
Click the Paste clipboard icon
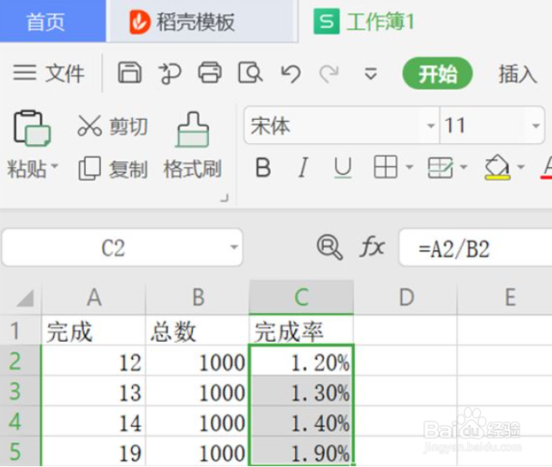[x=32, y=128]
